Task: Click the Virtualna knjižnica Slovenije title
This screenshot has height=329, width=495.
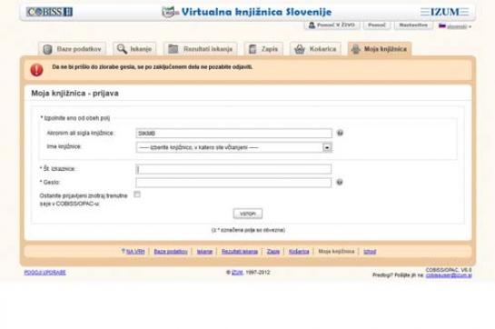Action: click(x=256, y=12)
